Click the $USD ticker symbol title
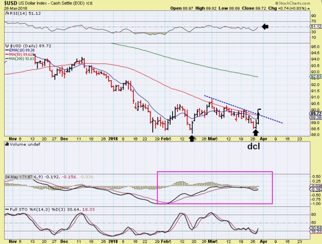The height and width of the screenshot is (244, 322). coord(11,3)
